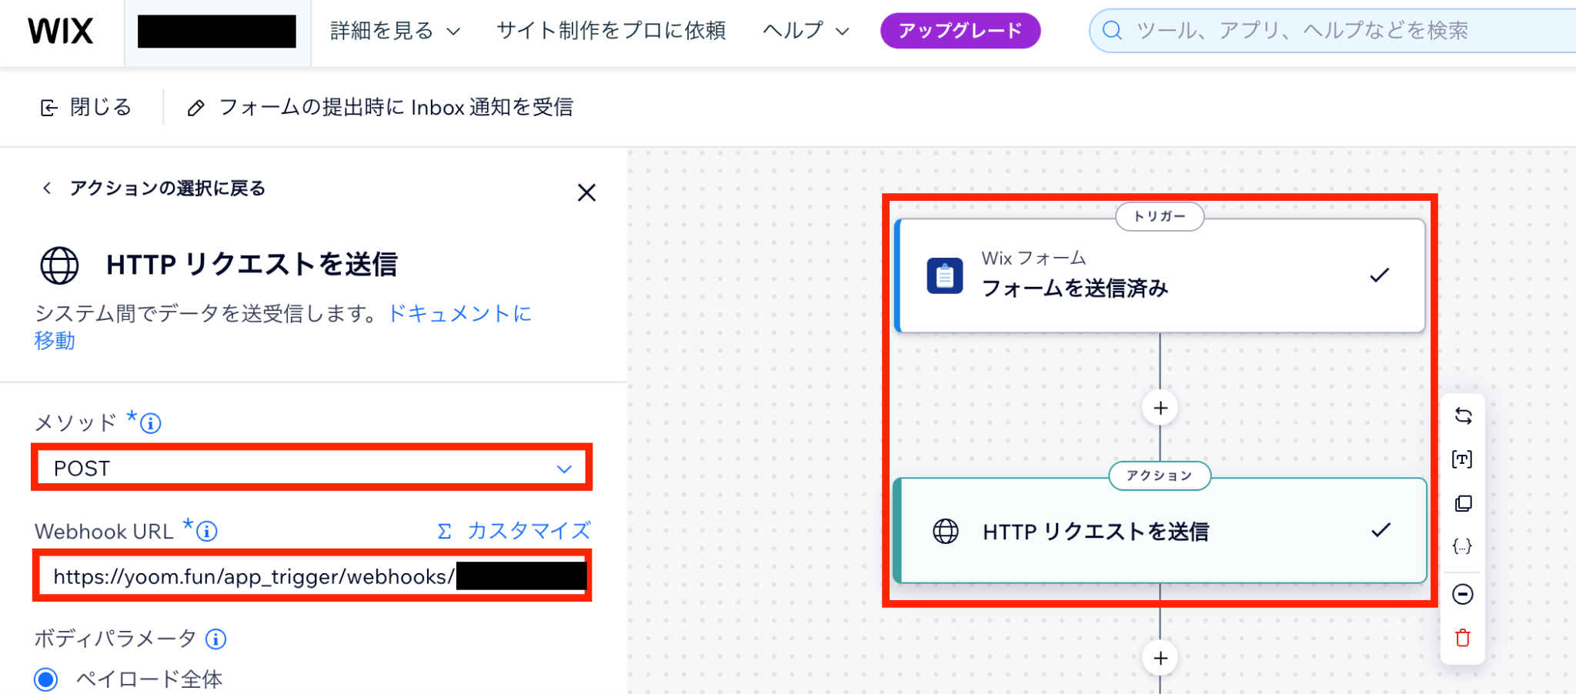1576x694 pixels.
Task: Select the HTTP リクエストを送信 action card
Action: click(x=1160, y=531)
